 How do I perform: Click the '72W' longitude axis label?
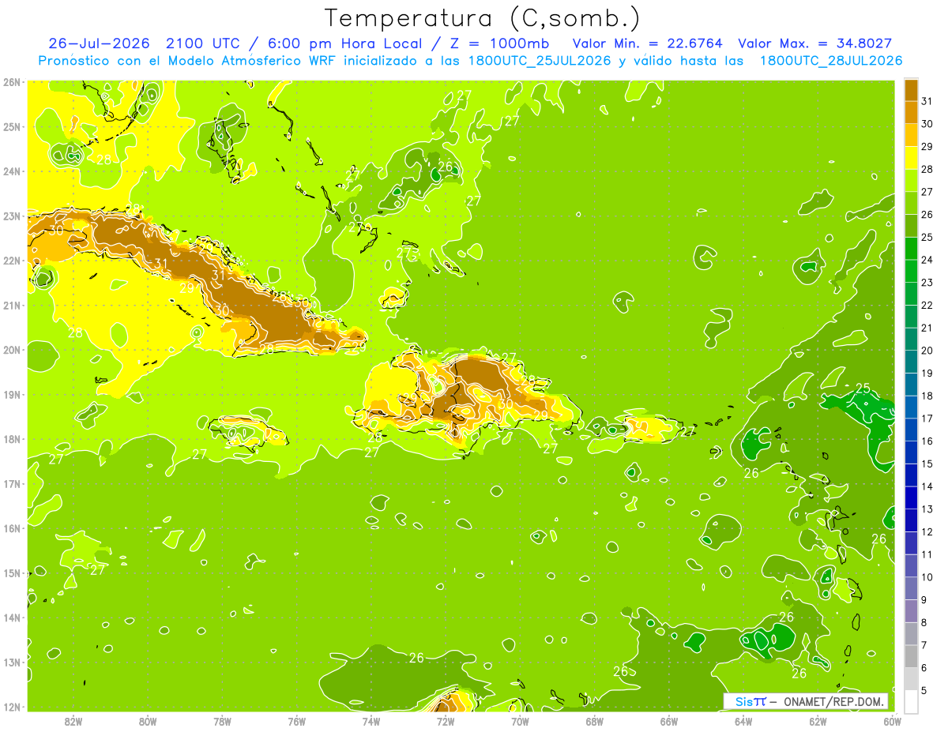pyautogui.click(x=446, y=721)
